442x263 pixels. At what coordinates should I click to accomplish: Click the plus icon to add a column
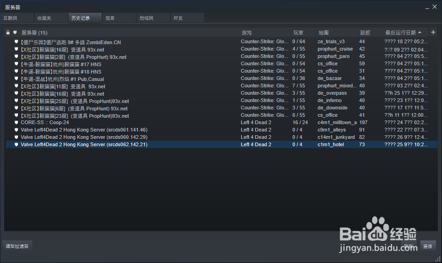point(433,32)
